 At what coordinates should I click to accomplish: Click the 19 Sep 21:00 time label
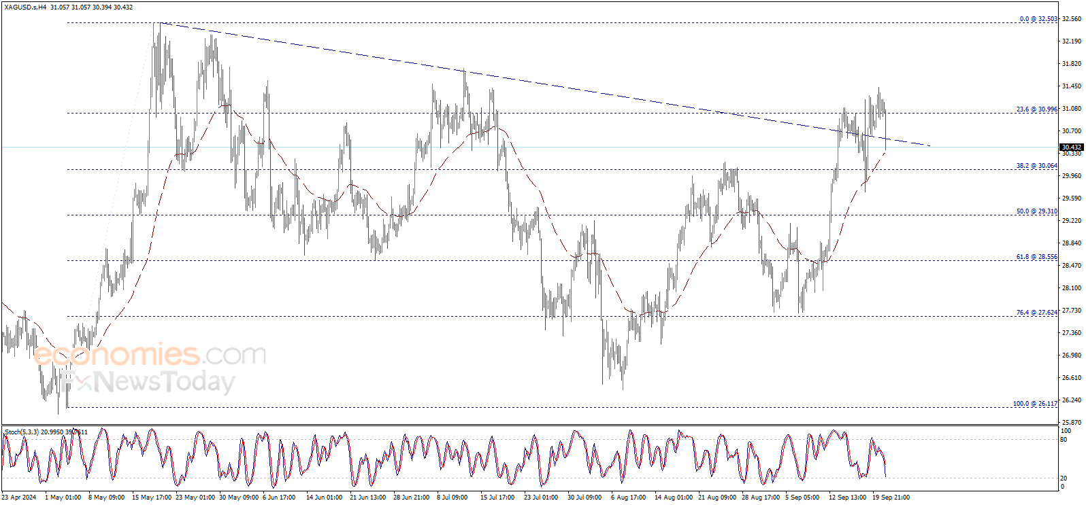coord(891,498)
